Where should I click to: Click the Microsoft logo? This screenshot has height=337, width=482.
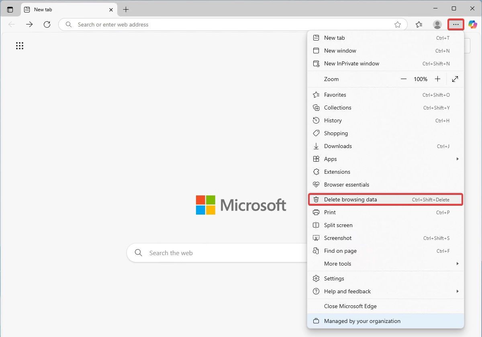[241, 205]
